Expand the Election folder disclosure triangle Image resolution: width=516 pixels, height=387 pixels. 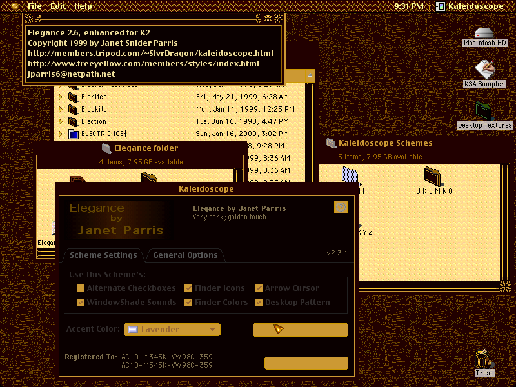tap(60, 121)
